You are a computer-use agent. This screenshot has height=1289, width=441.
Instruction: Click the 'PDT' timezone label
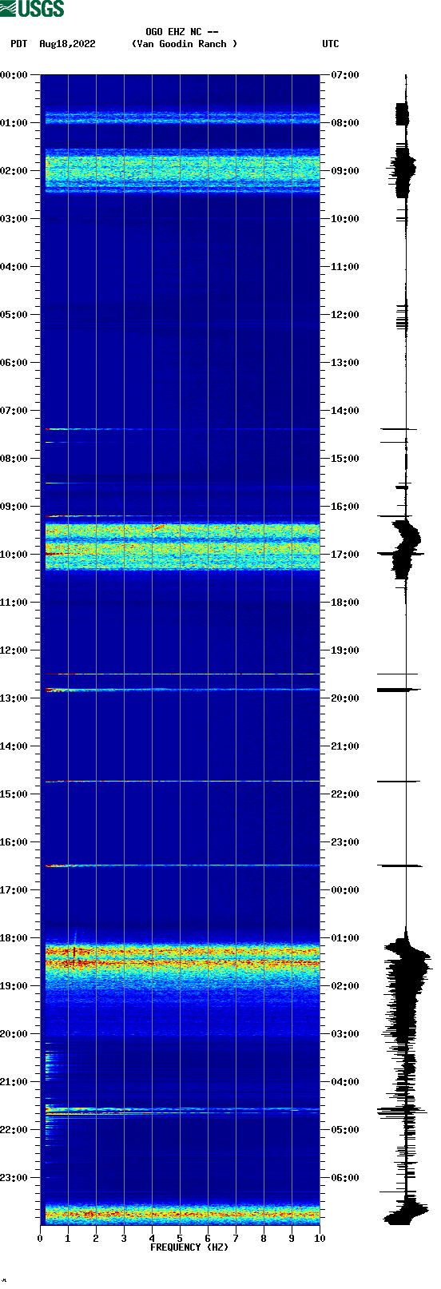pyautogui.click(x=18, y=44)
